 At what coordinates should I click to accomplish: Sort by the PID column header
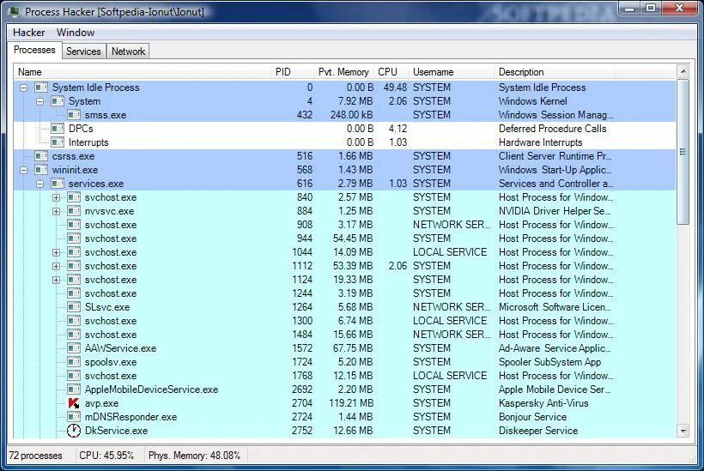coord(292,72)
